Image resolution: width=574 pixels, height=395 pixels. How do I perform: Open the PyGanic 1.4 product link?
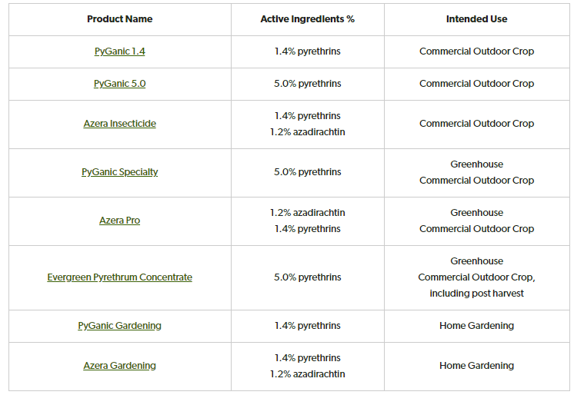point(119,51)
